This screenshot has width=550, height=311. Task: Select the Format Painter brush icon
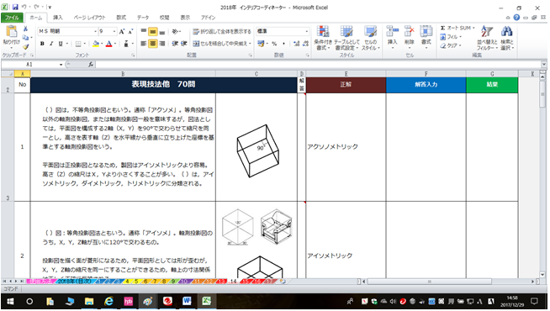pyautogui.click(x=25, y=46)
